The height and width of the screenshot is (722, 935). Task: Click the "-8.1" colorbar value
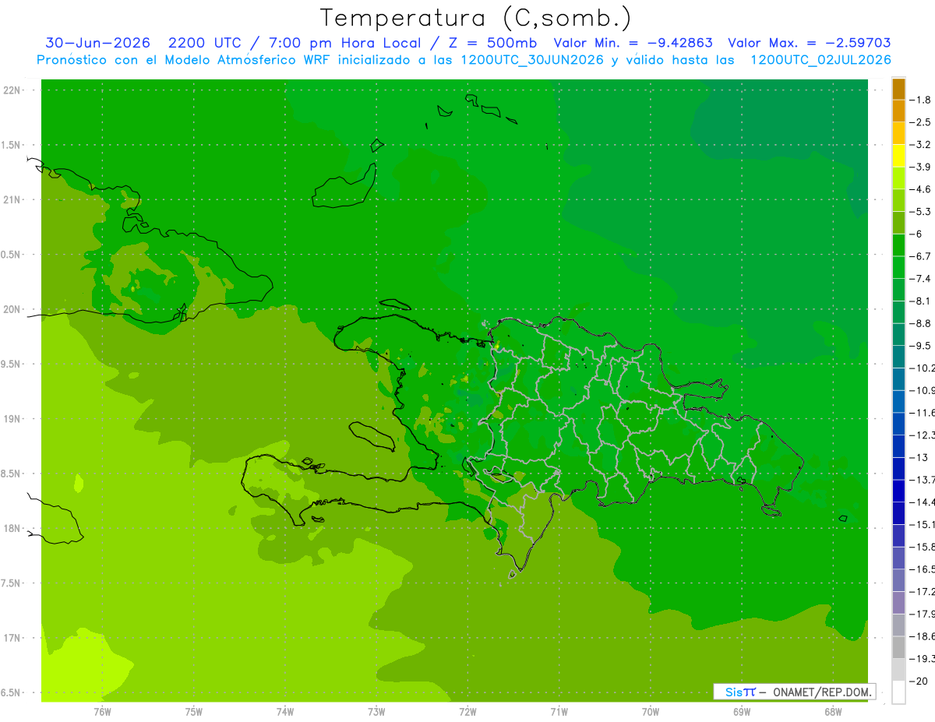coord(922,301)
